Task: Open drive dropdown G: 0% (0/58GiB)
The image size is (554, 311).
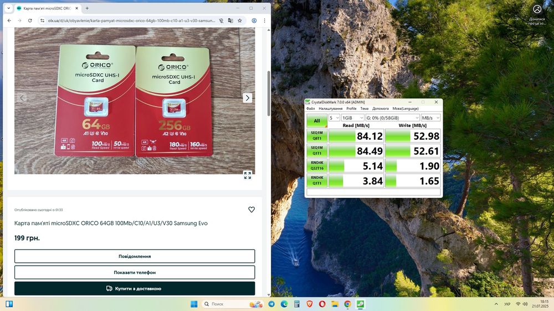Action: coord(392,118)
